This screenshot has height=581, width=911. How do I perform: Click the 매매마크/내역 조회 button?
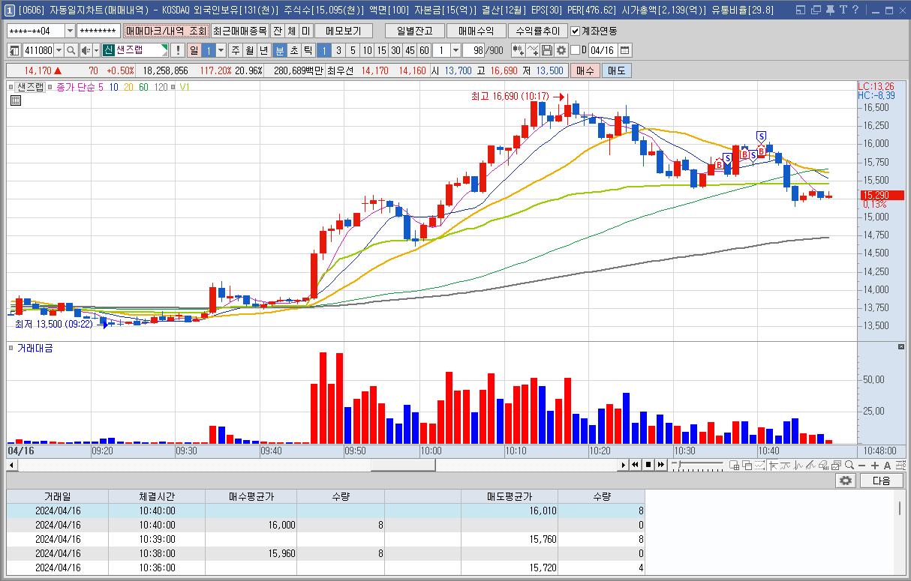pos(166,31)
